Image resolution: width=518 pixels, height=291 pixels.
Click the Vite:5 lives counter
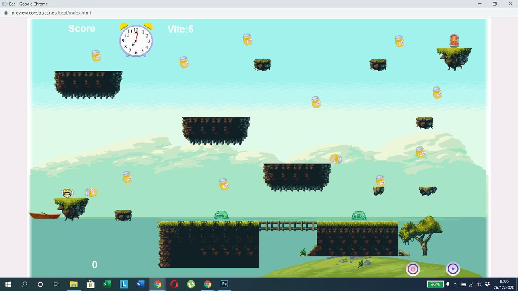[x=180, y=29]
